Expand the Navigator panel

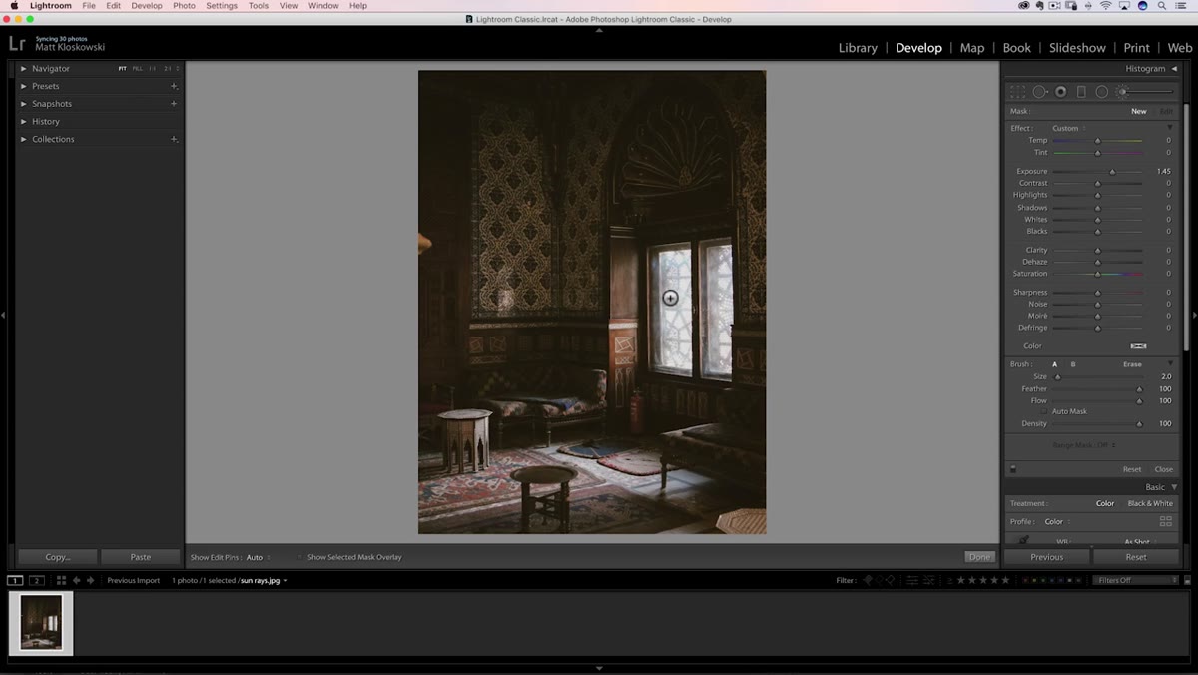point(24,69)
